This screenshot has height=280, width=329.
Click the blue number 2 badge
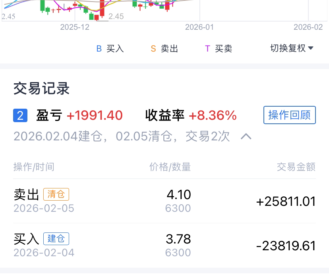point(20,116)
